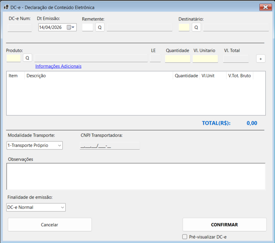This screenshot has width=275, height=243.
Task: Click the DC-e window title icon
Action: [6, 7]
